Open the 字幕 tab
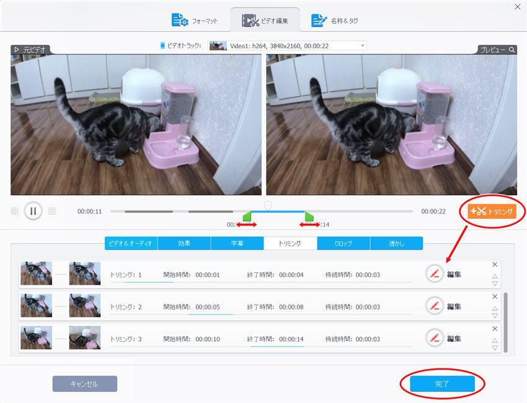The width and height of the screenshot is (527, 403). coord(237,243)
